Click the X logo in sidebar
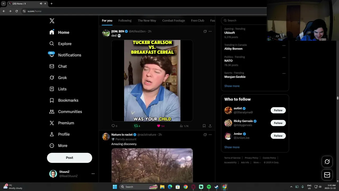Screen dimensions: 339x191 (52, 21)
